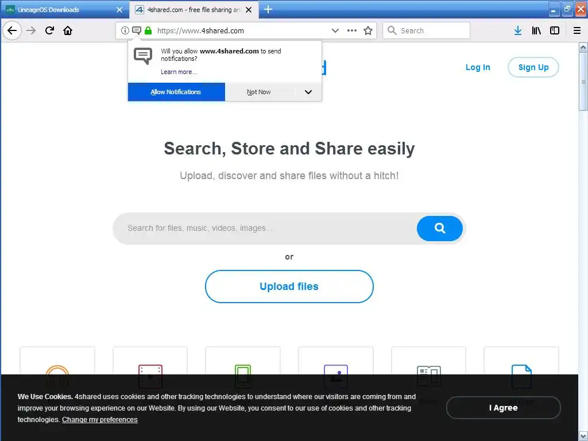588x441 pixels.
Task: Expand more options arrow beside Not Now
Action: 308,92
